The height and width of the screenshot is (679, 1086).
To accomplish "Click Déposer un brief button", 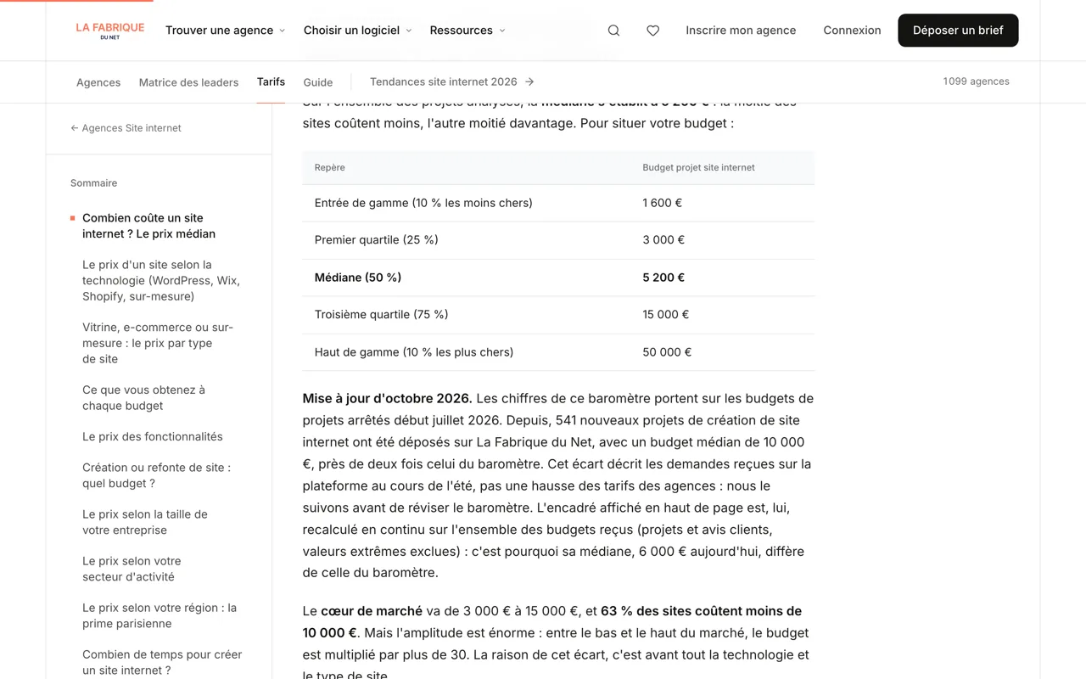I will coord(958,31).
